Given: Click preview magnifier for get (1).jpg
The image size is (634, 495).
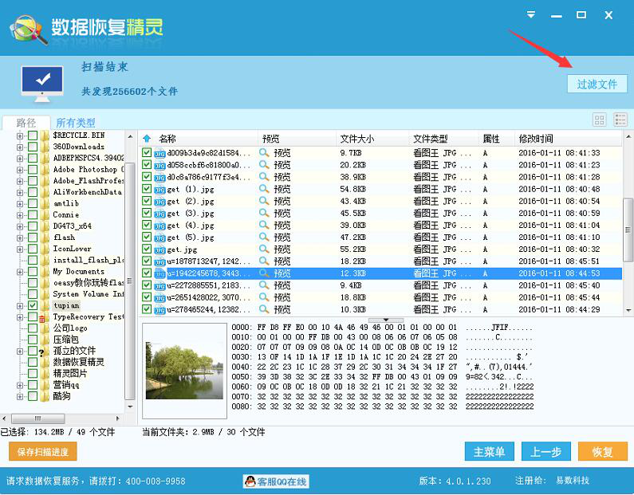Looking at the screenshot, I should click(264, 189).
